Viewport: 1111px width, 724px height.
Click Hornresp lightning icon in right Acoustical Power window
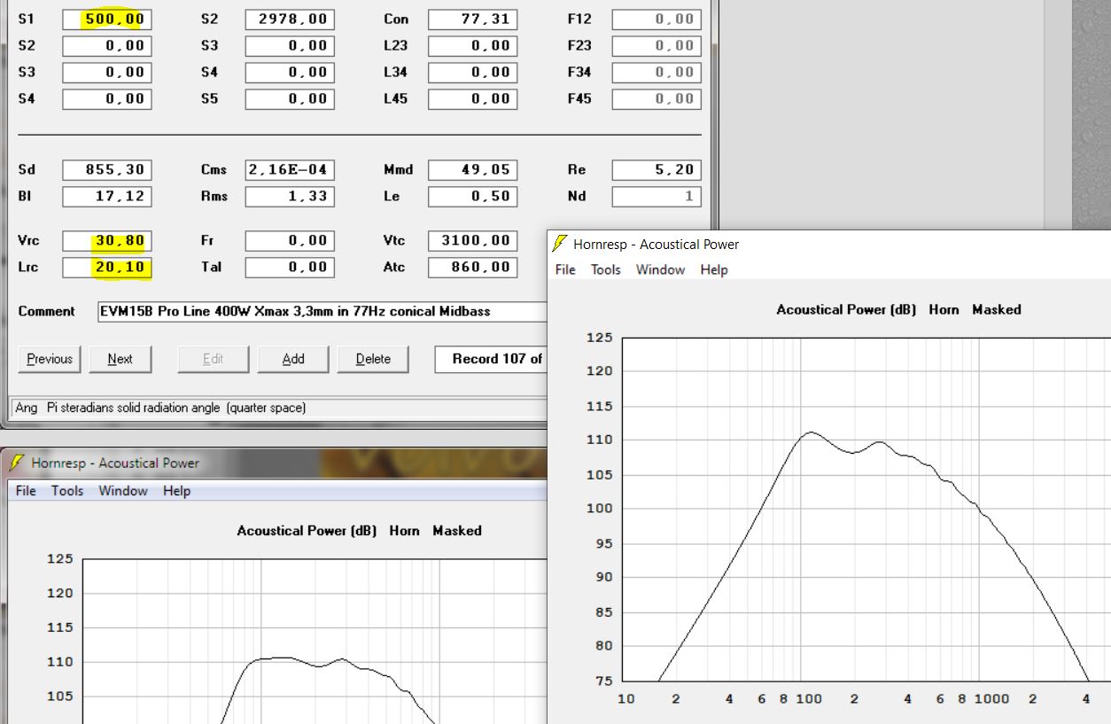pyautogui.click(x=560, y=244)
